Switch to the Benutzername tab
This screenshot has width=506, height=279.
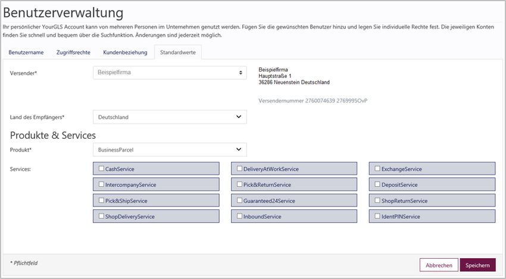click(x=26, y=52)
